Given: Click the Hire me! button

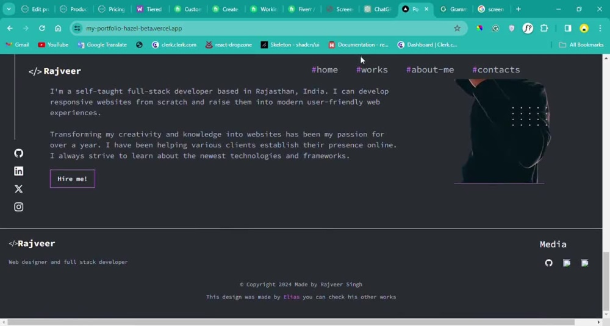Looking at the screenshot, I should coord(73,179).
